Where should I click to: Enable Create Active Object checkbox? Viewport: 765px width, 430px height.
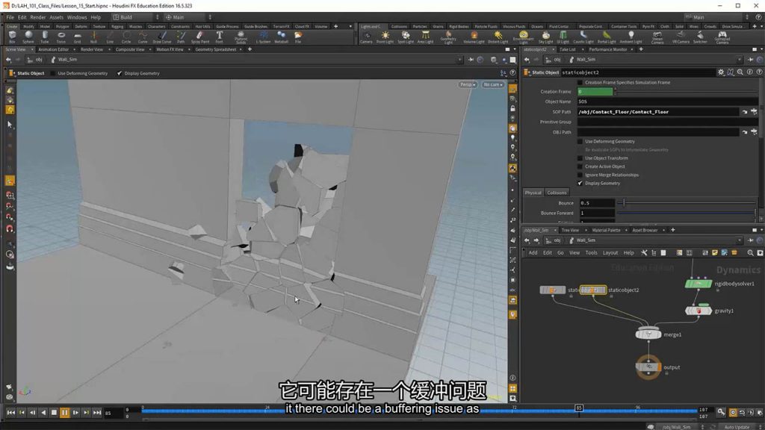coord(580,166)
